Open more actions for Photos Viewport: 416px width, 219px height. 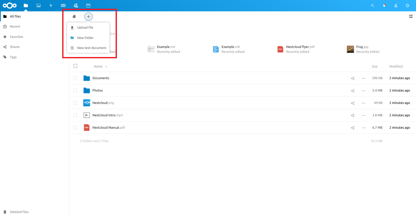point(364,91)
